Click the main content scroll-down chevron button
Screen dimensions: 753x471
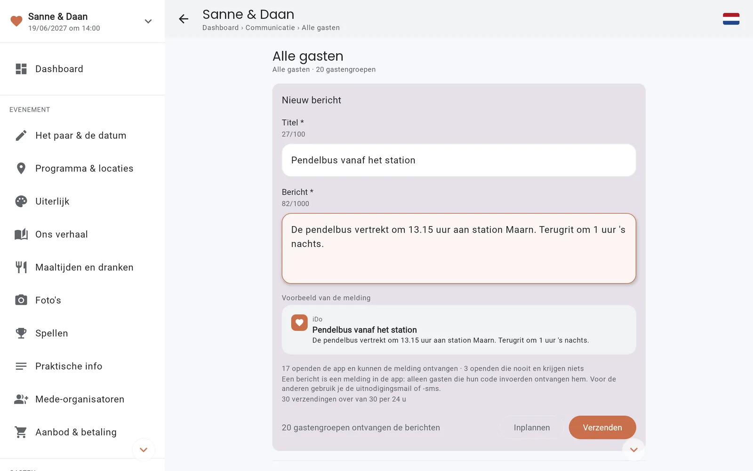pos(634,450)
